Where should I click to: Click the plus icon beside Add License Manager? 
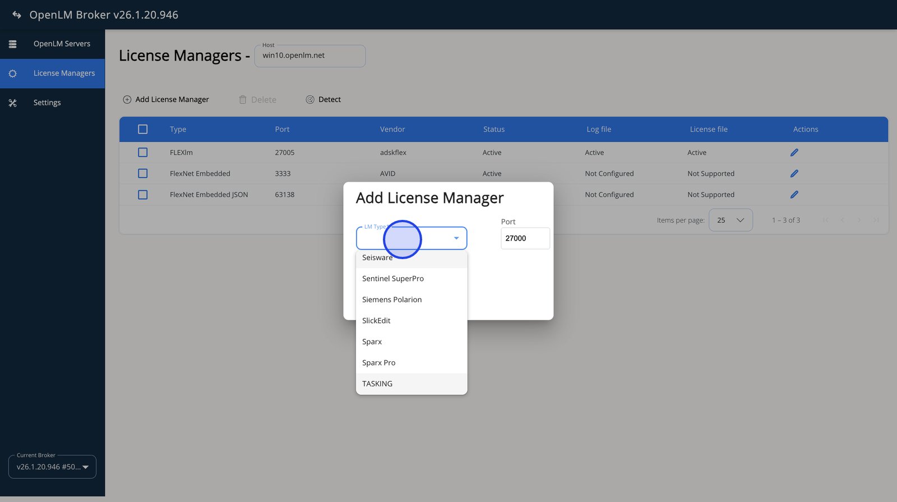(127, 99)
